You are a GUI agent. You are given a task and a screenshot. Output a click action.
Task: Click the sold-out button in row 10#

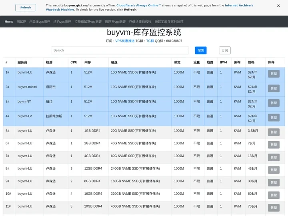[274, 195]
